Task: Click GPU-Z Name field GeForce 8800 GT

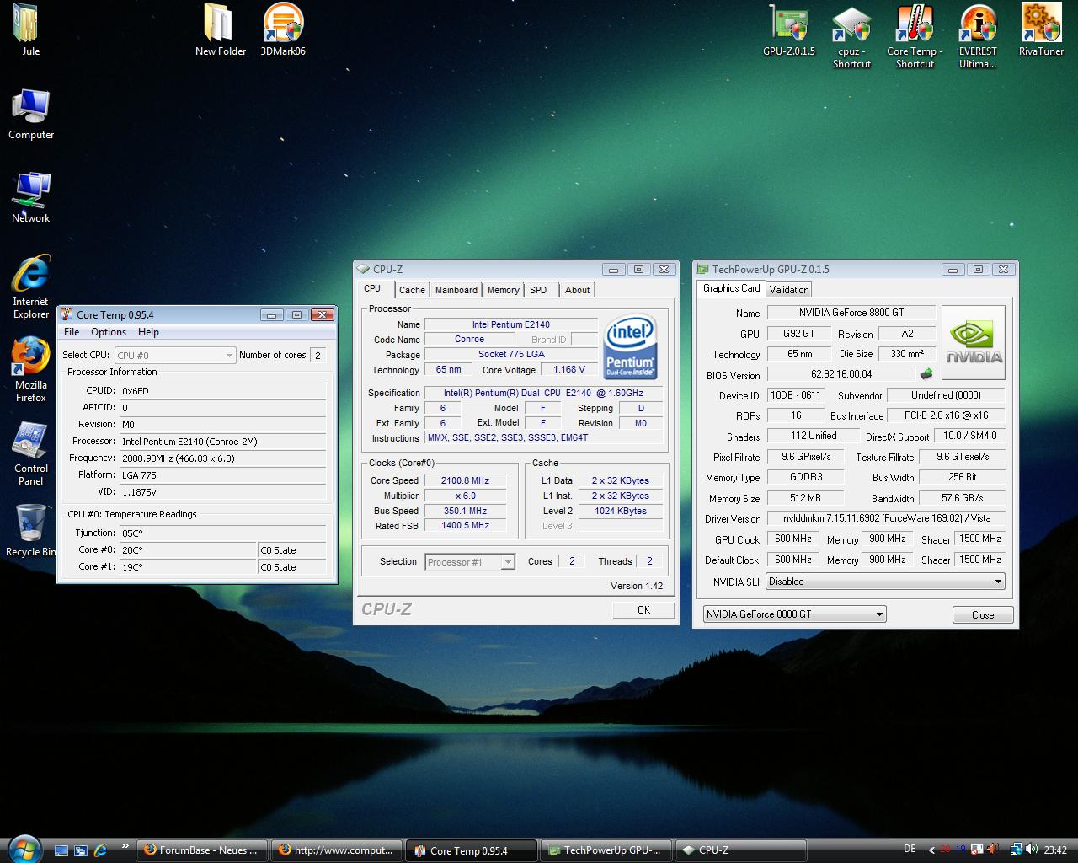Action: point(851,313)
